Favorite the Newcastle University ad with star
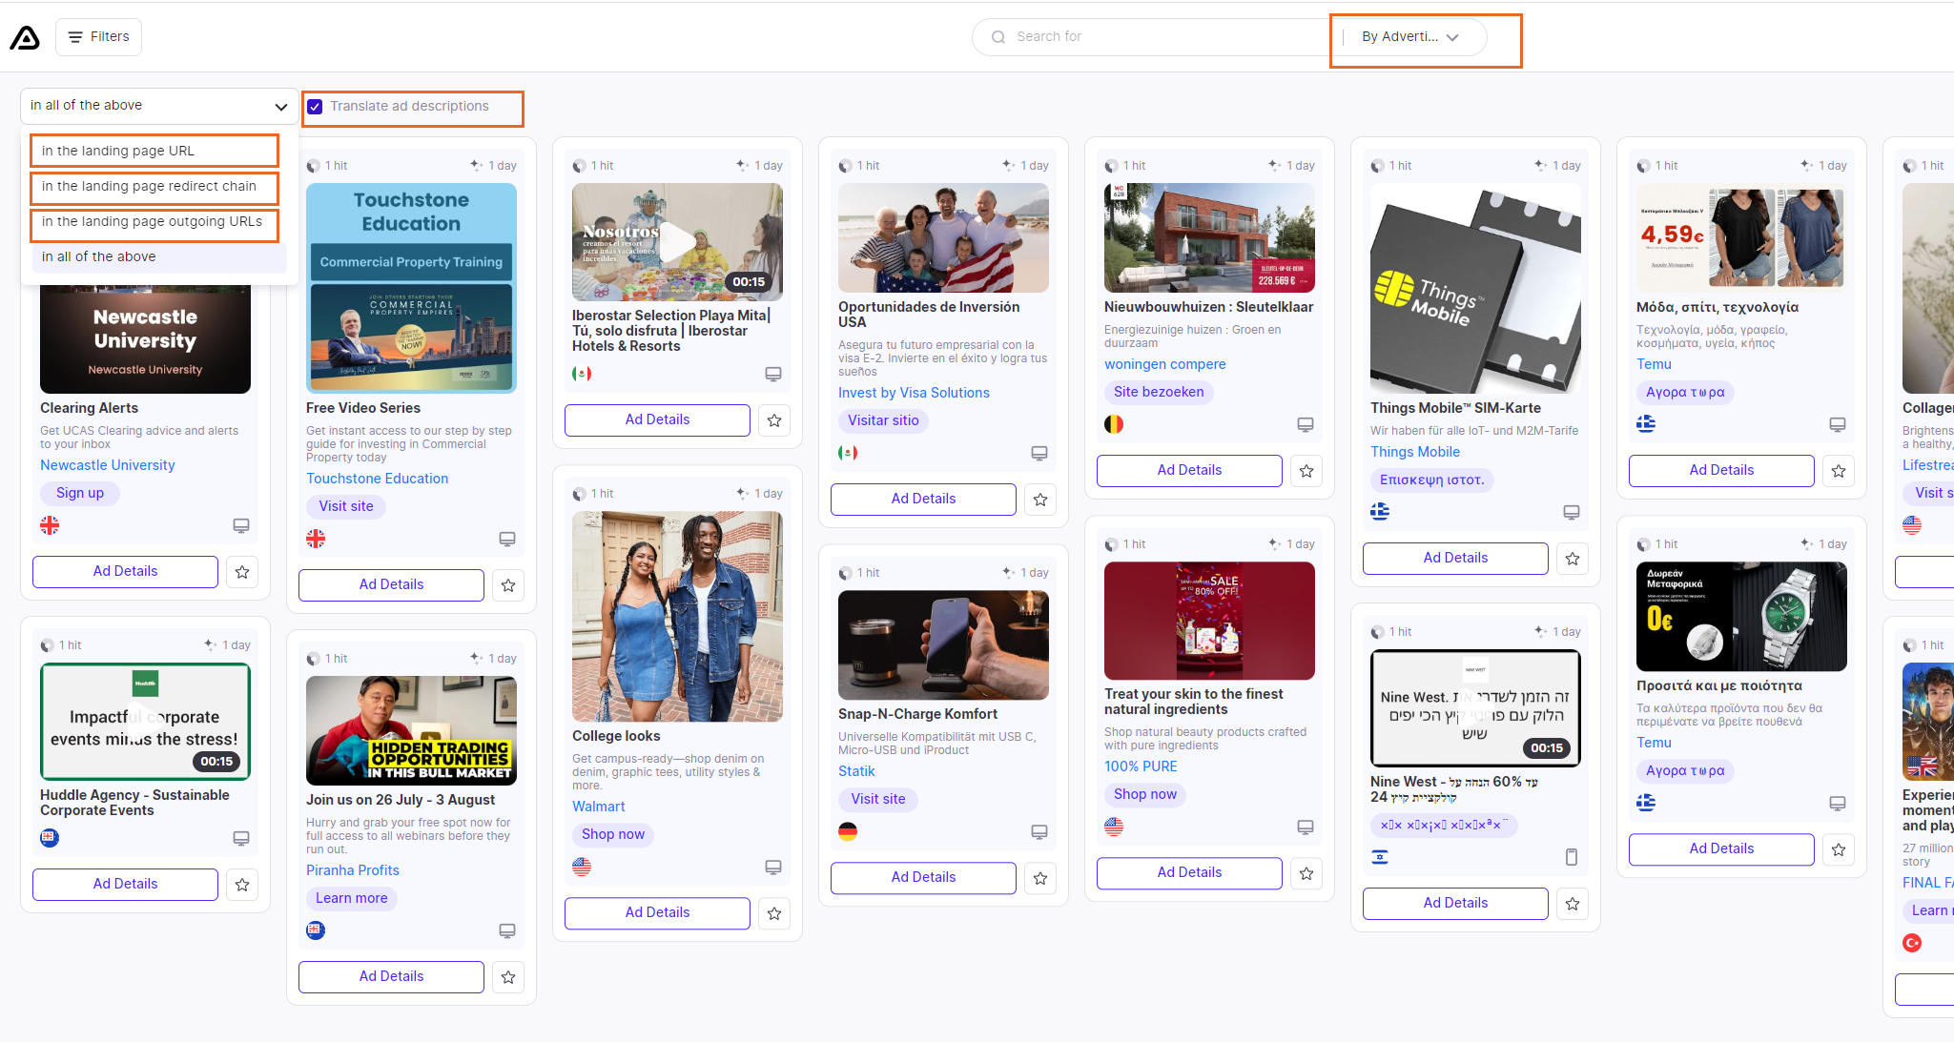This screenshot has height=1042, width=1954. [x=242, y=572]
